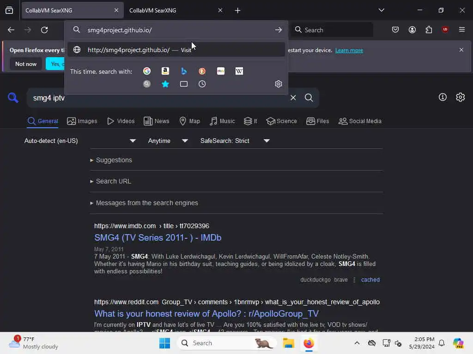
Task: Open the weather widget on taskbar
Action: coord(33,343)
